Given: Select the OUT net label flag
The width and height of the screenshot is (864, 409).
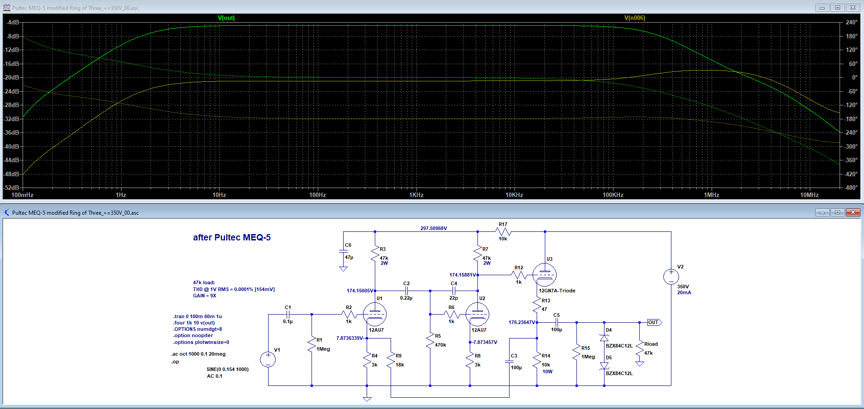Looking at the screenshot, I should [654, 322].
